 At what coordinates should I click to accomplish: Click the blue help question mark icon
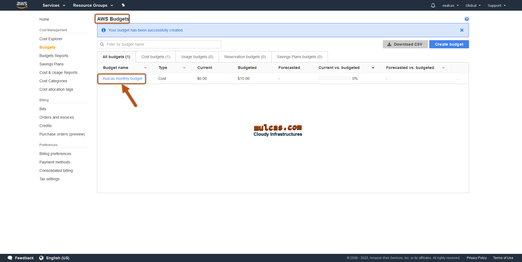click(467, 19)
